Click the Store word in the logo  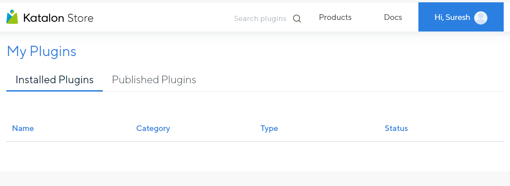[80, 18]
